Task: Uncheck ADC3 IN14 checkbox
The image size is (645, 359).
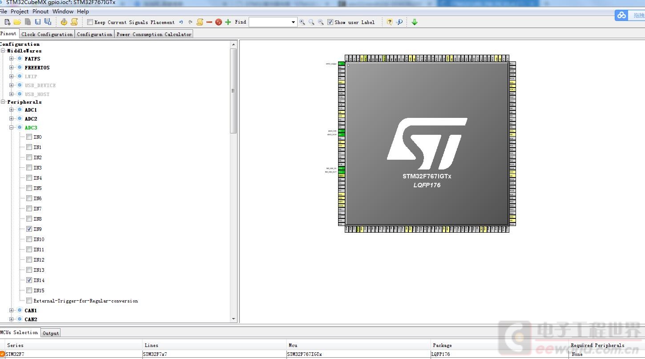Action: pyautogui.click(x=29, y=280)
